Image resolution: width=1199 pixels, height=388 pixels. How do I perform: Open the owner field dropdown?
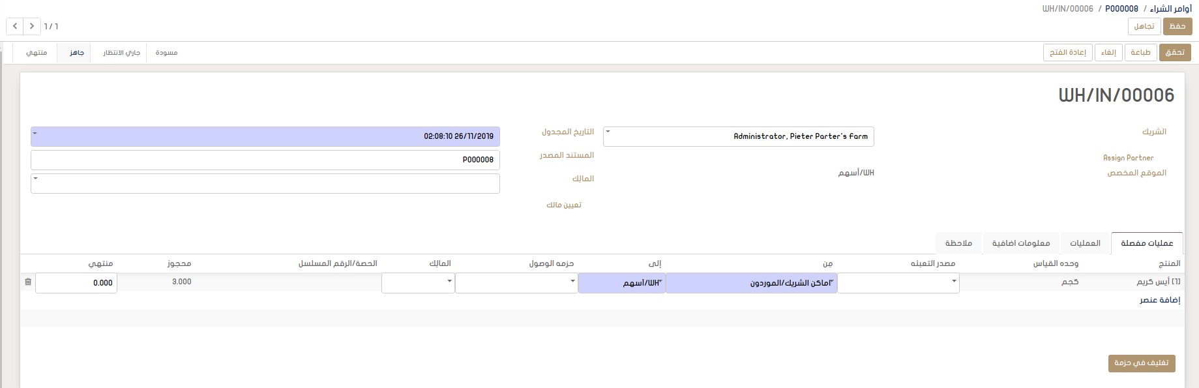(35, 179)
